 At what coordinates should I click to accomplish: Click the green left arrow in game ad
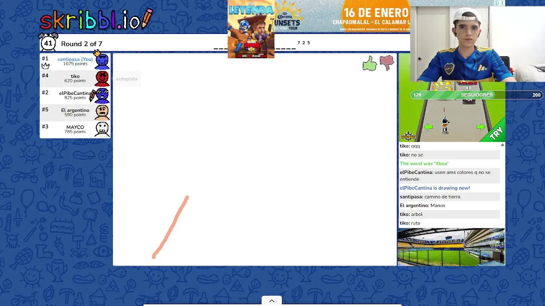[x=428, y=127]
